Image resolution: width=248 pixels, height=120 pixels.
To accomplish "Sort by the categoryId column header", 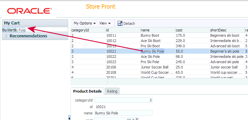I will pos(88,30).
